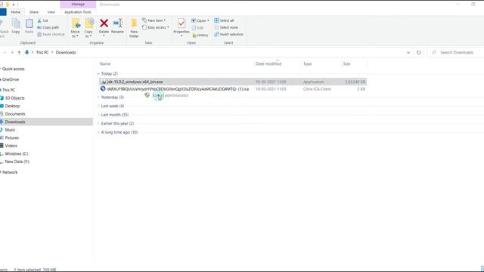Expand address bar history dropdown

point(408,52)
